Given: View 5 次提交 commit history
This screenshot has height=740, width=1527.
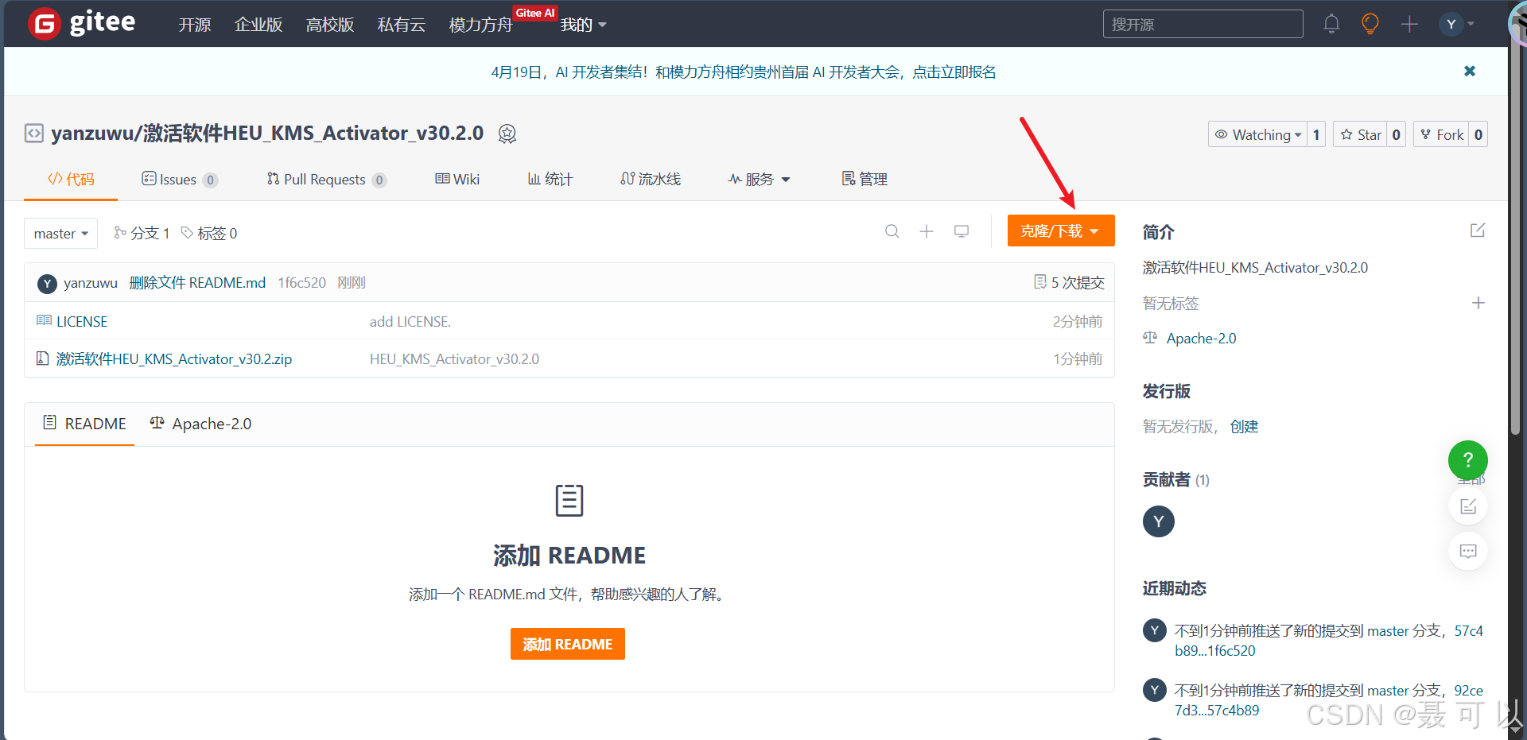Looking at the screenshot, I should [x=1069, y=283].
